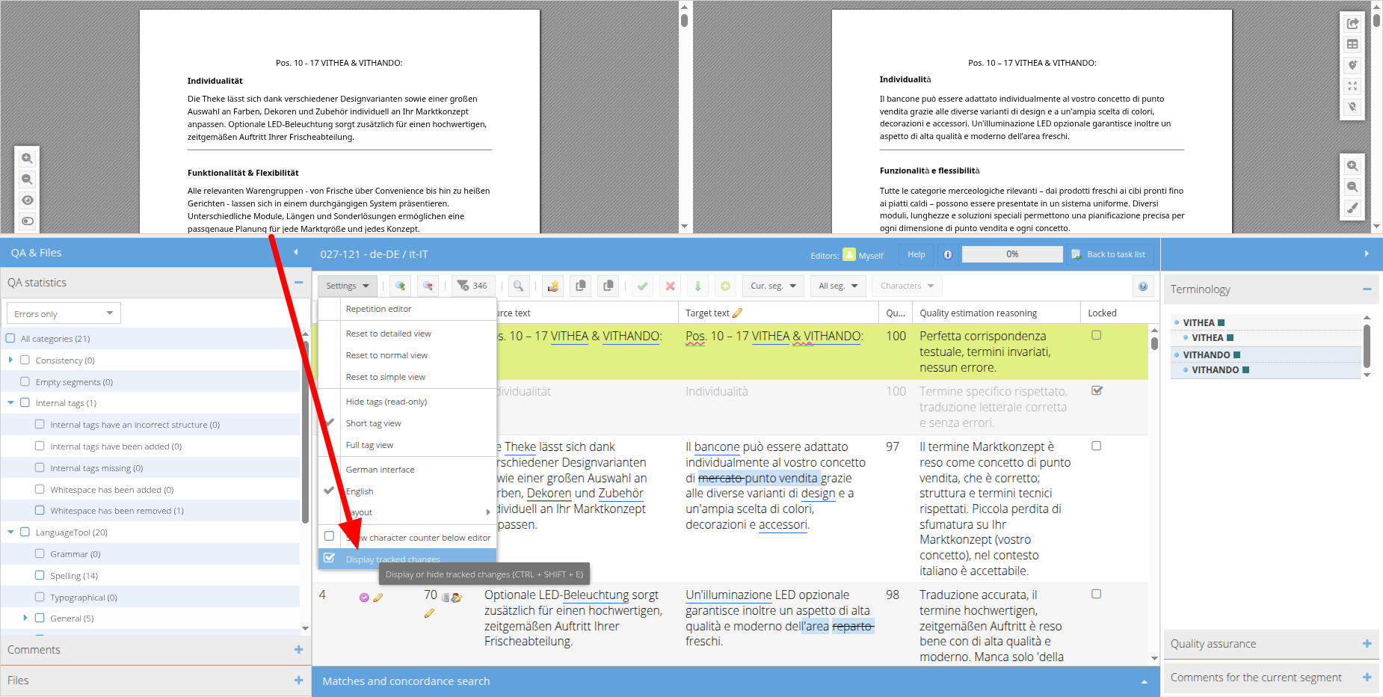Viewport: 1383px width, 697px height.
Task: Open the Cur. seg. dropdown
Action: point(773,286)
